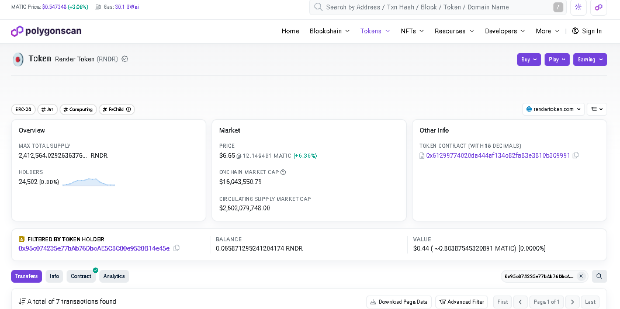This screenshot has height=309, width=620.
Task: Click the Advanced Filter funnel icon
Action: coord(442,302)
